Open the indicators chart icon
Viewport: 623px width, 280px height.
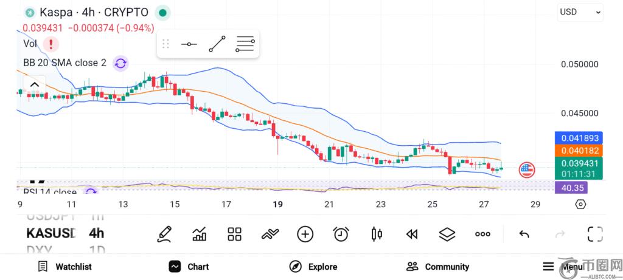[199, 234]
